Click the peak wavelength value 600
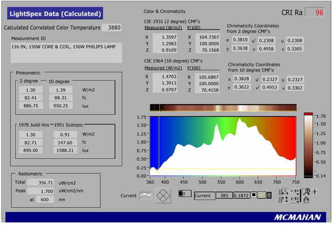This screenshot has height=225, width=332. click(x=45, y=199)
